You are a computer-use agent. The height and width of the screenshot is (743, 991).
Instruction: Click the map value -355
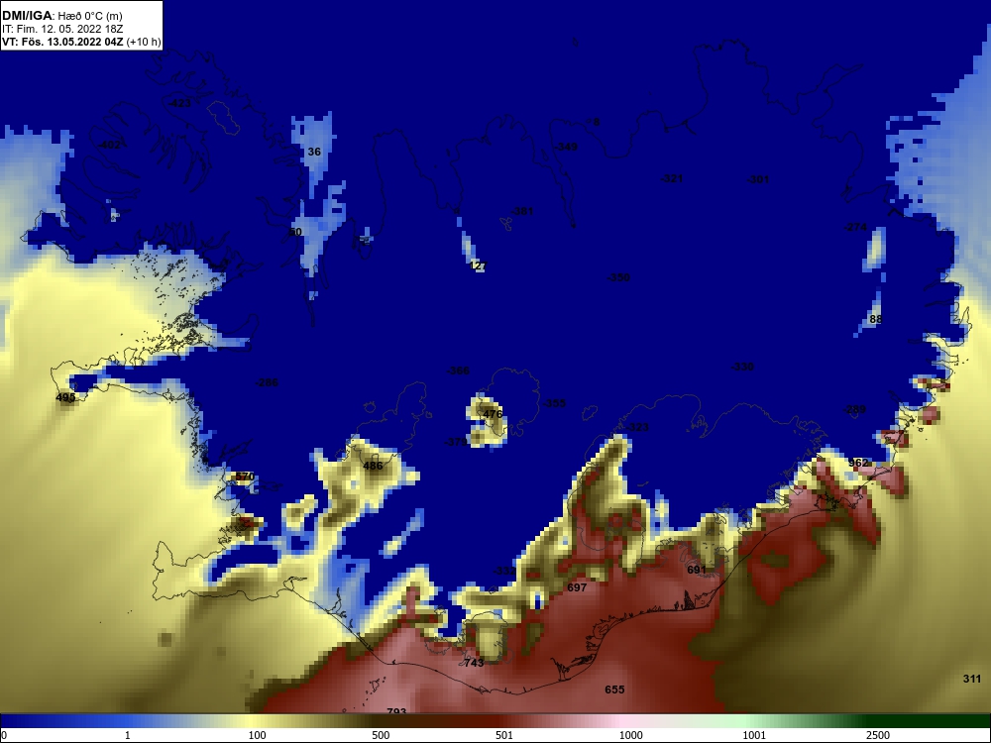point(554,403)
